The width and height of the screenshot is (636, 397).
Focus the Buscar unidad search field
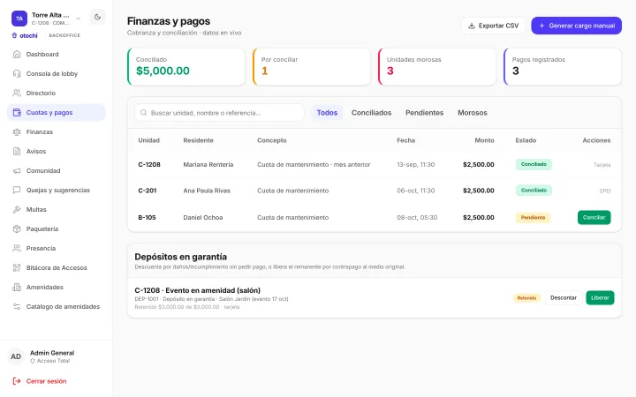[219, 113]
